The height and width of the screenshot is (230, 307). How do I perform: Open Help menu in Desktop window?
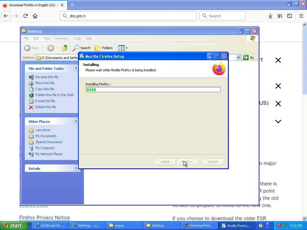tap(88, 38)
